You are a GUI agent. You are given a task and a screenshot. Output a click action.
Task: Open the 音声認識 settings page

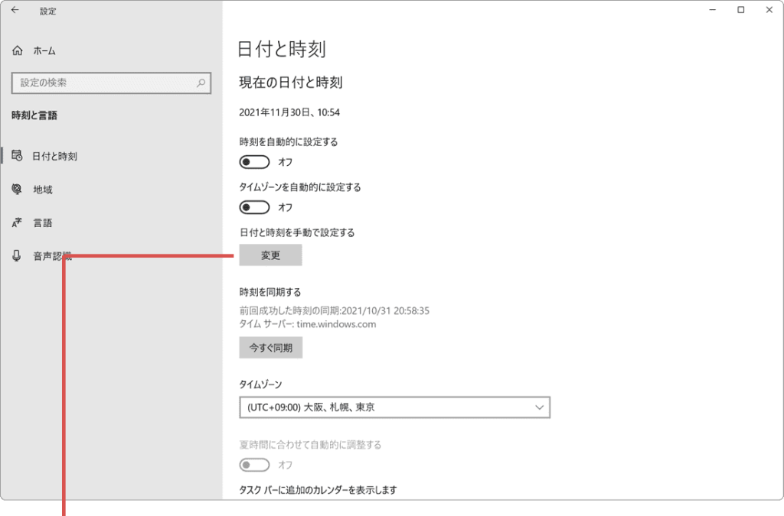pos(51,257)
